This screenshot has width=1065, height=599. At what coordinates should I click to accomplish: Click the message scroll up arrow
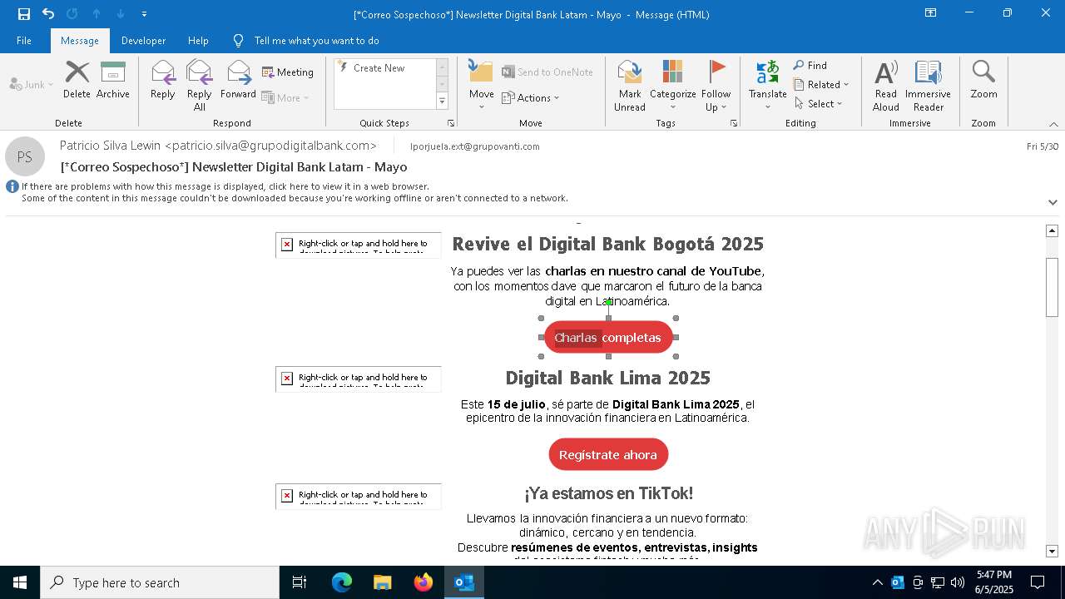coord(1052,230)
